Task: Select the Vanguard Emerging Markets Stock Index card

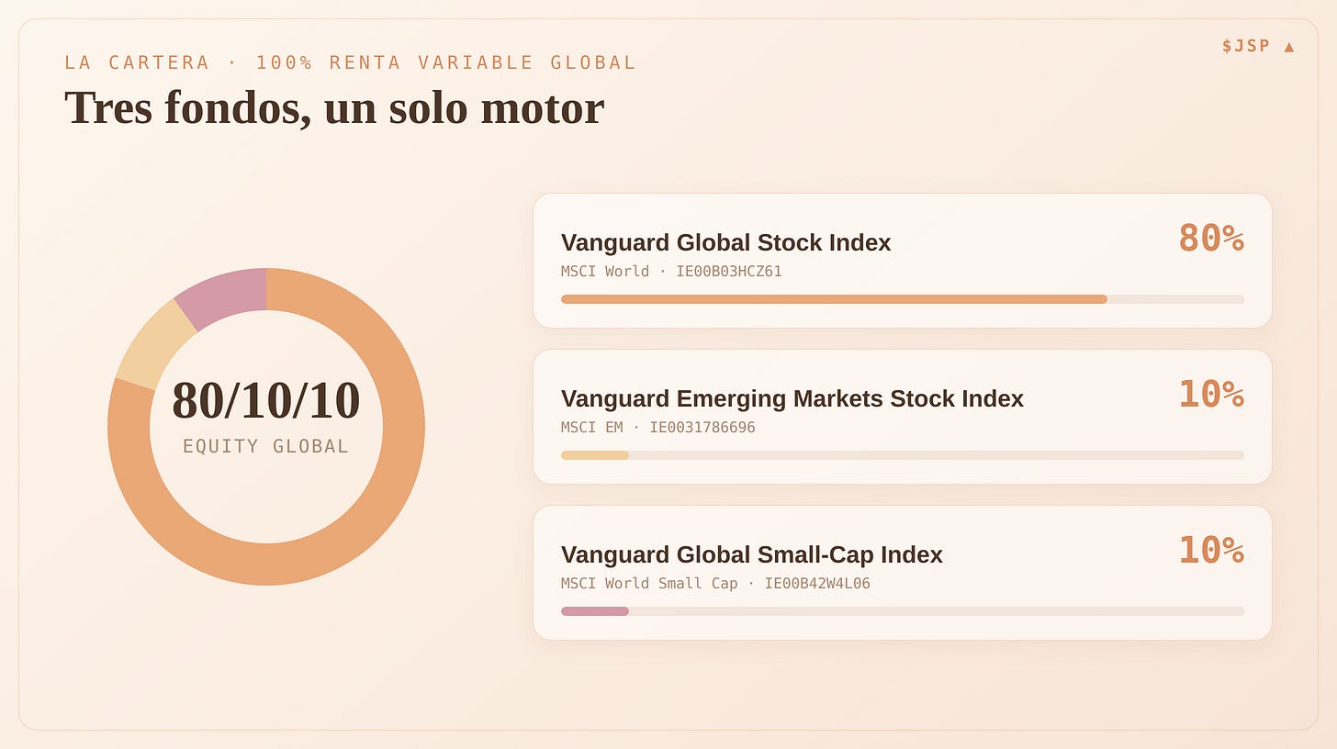Action: pyautogui.click(x=903, y=417)
